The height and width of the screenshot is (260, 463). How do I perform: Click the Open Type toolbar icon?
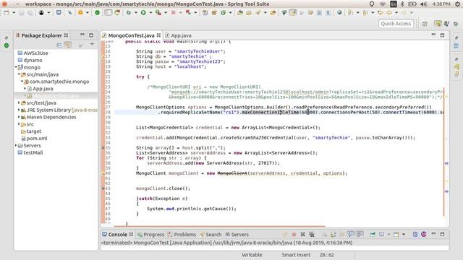pos(240,13)
